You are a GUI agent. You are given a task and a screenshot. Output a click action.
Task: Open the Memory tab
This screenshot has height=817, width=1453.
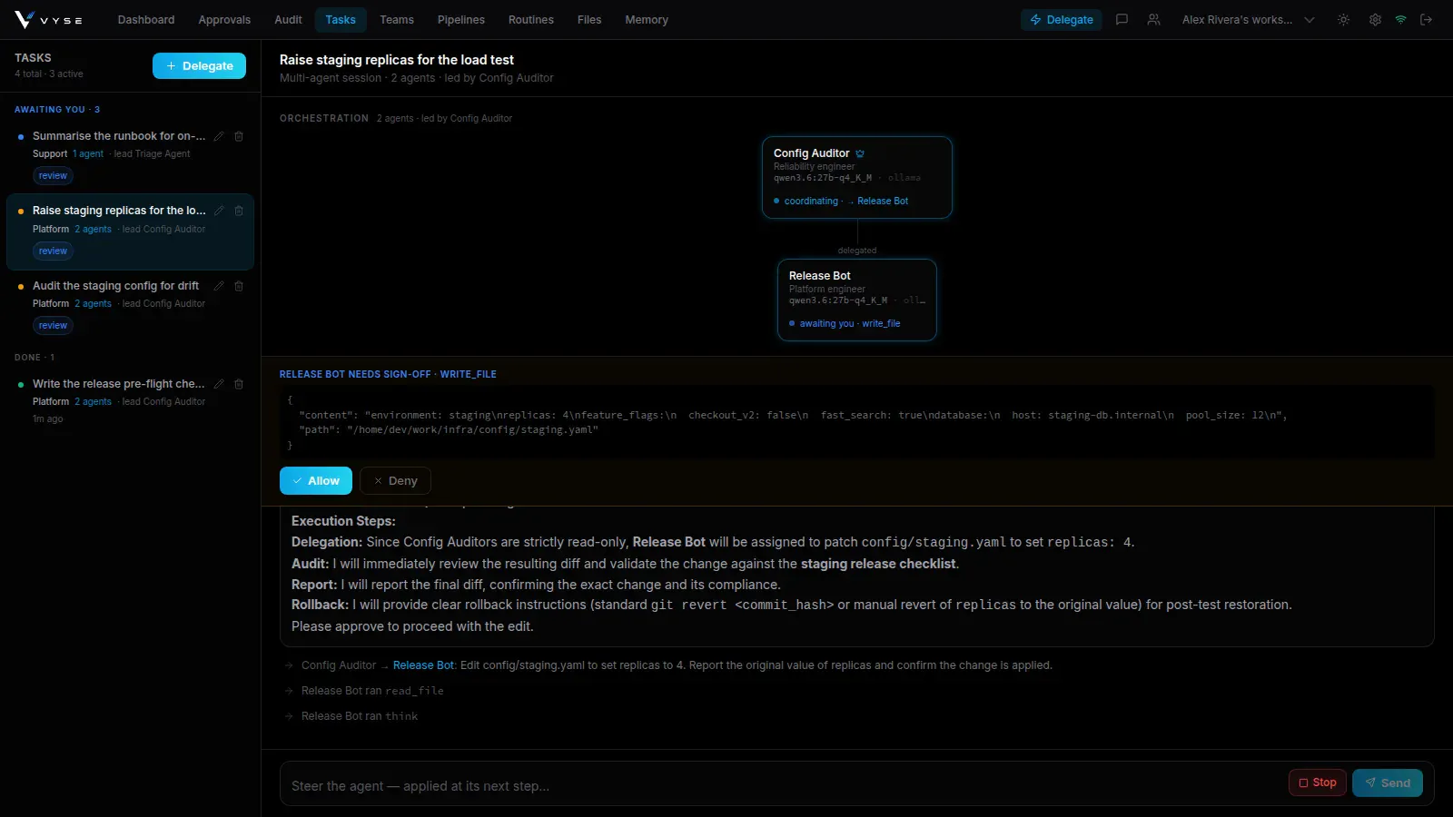647,19
